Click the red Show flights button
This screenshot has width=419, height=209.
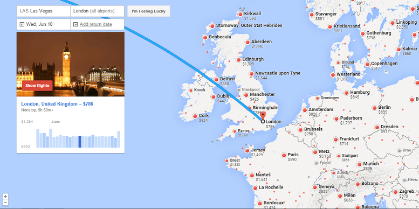pyautogui.click(x=37, y=86)
